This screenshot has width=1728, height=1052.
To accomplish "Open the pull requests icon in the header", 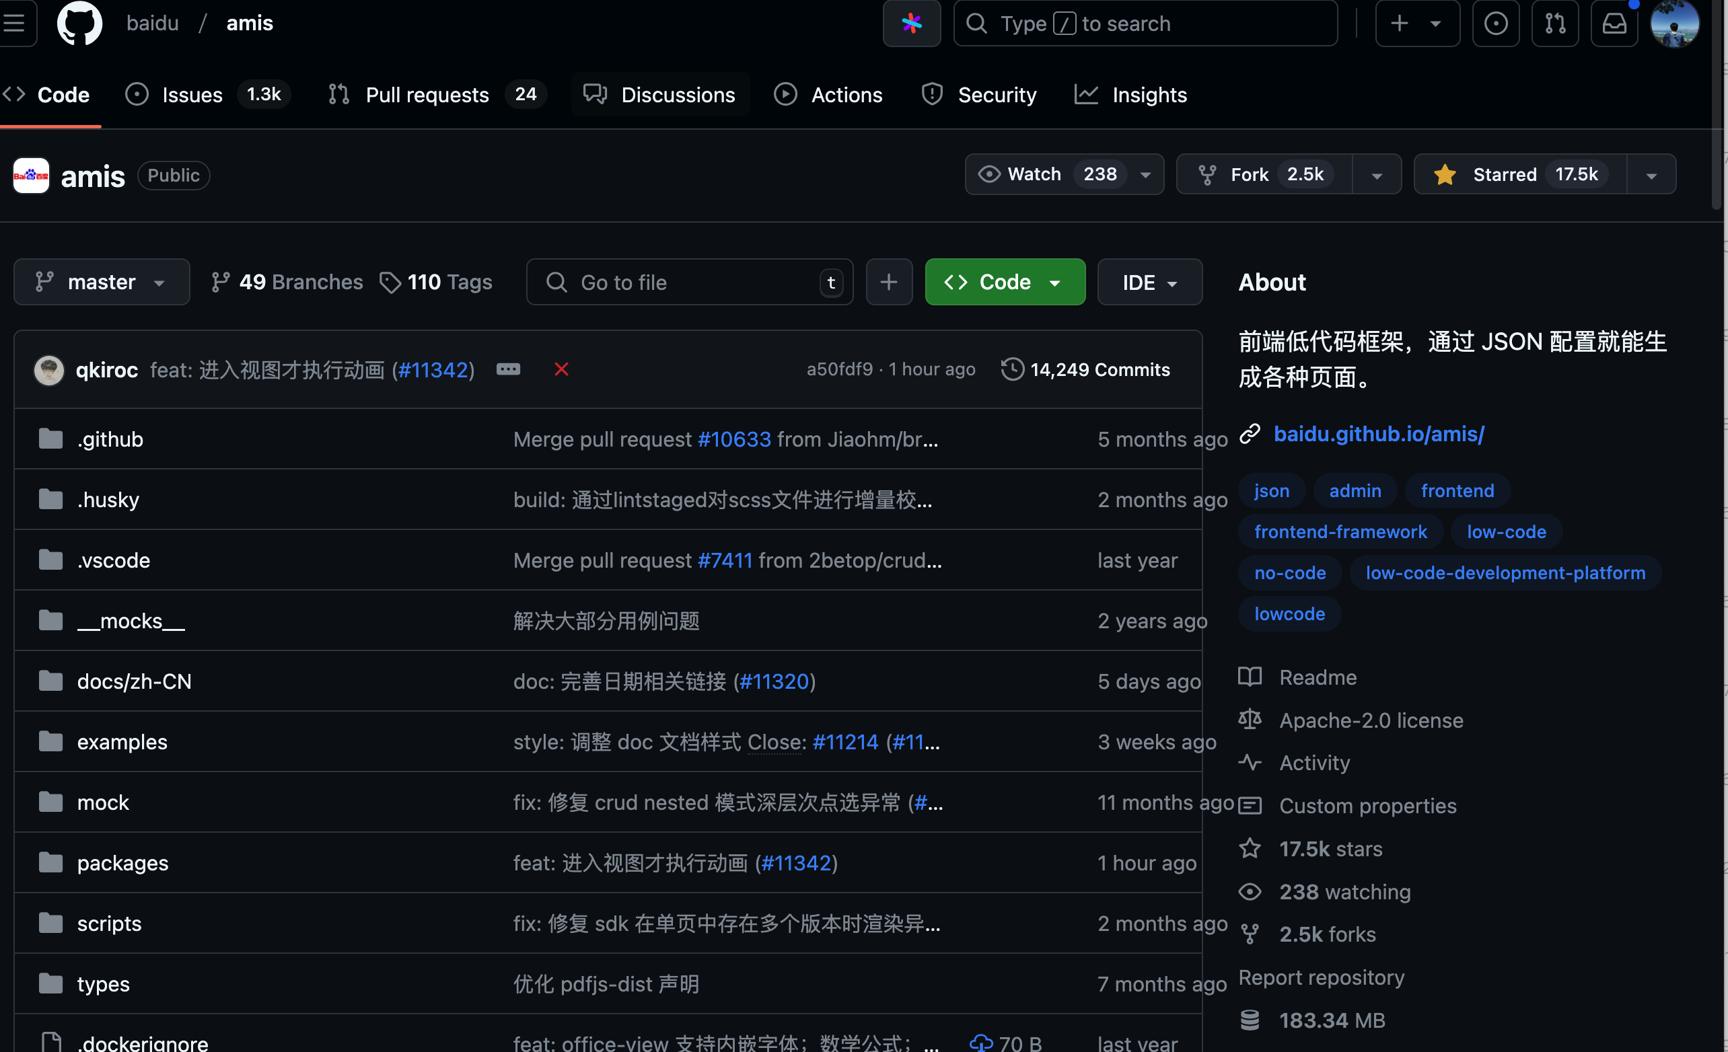I will point(1555,23).
